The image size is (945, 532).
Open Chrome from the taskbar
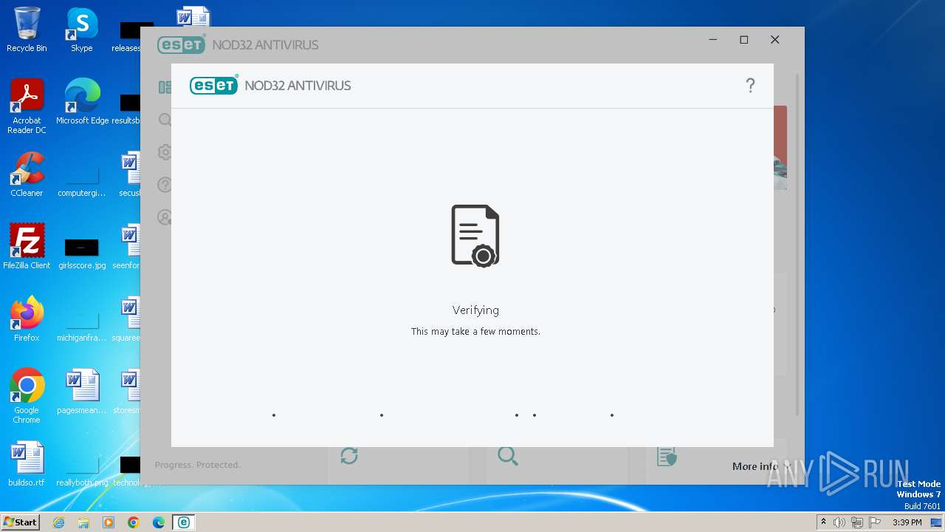pyautogui.click(x=134, y=522)
